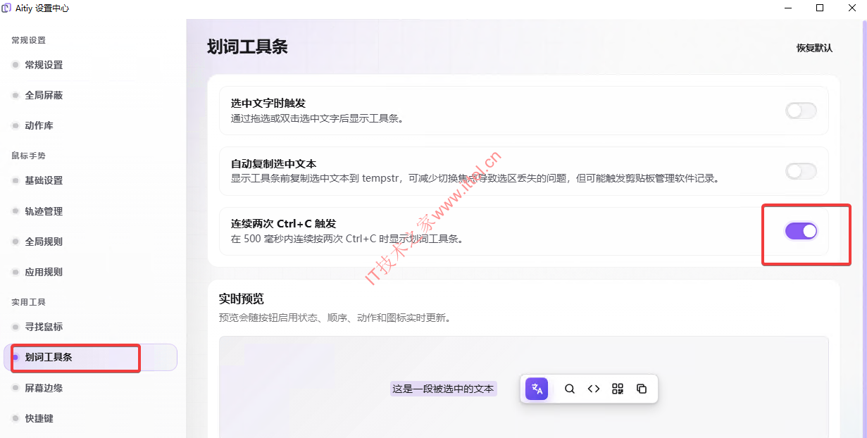Click the search icon in preview toolbar

(x=570, y=389)
